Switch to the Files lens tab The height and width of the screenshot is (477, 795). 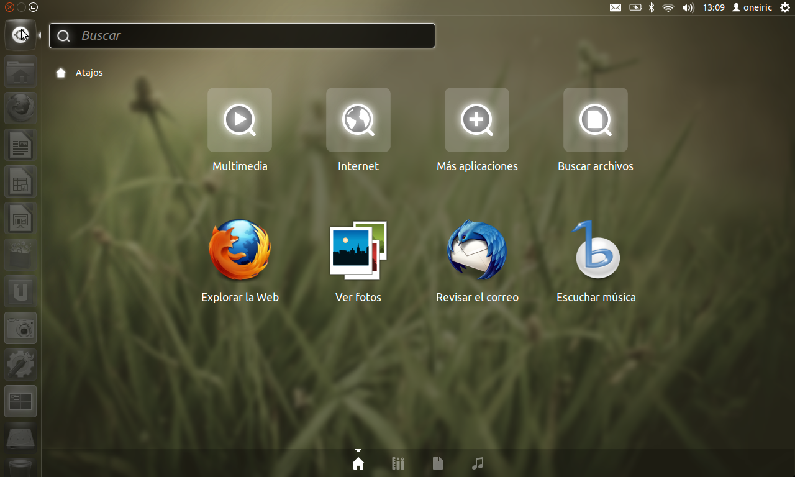point(438,463)
